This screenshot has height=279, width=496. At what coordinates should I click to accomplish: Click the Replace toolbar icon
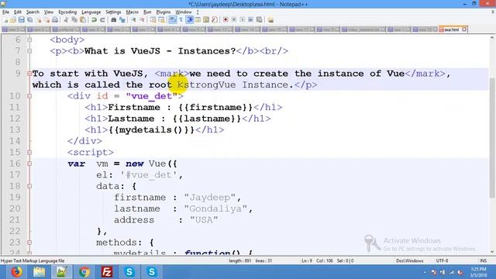(122, 20)
